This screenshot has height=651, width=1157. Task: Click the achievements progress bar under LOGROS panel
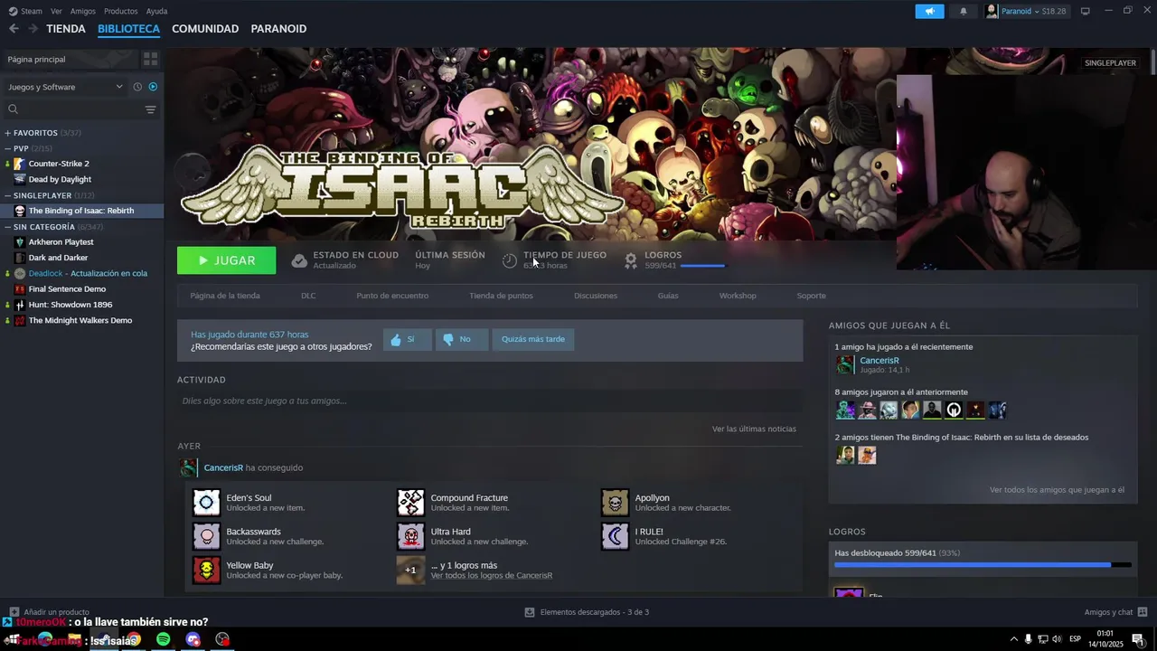983,565
